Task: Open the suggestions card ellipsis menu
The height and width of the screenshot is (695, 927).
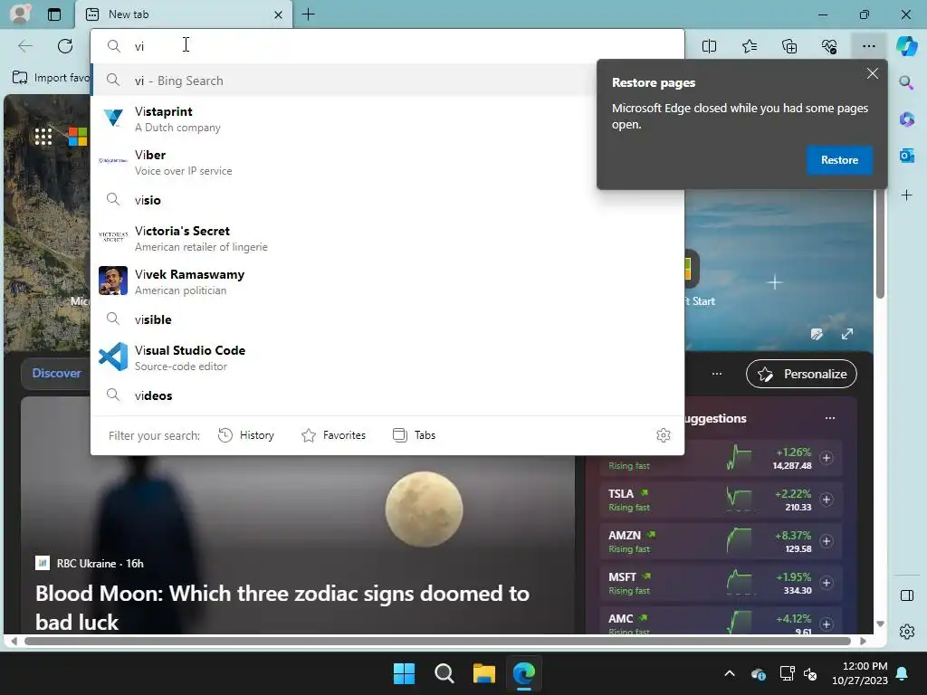Action: 830,418
